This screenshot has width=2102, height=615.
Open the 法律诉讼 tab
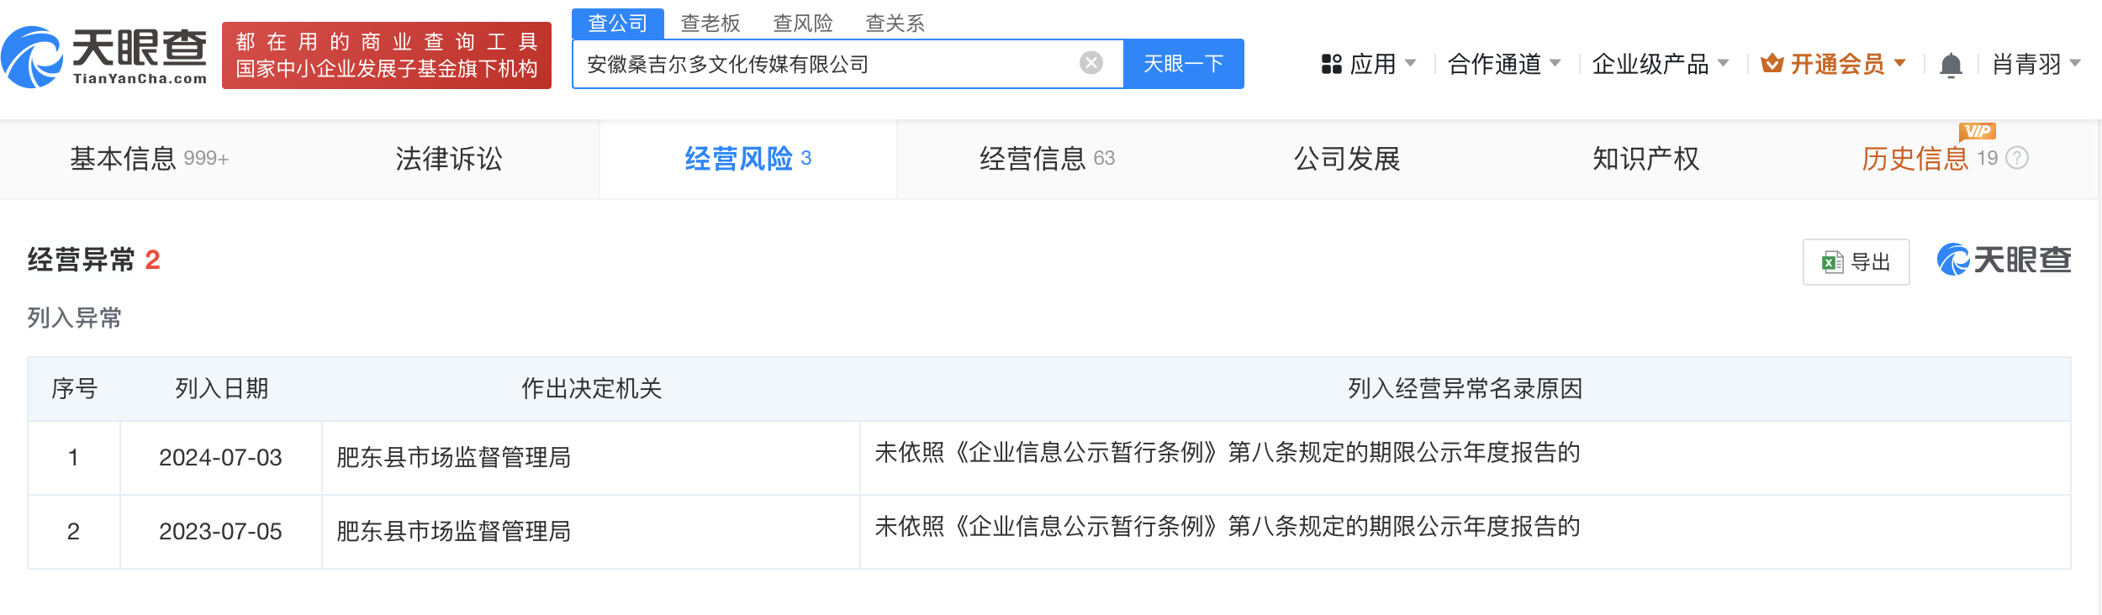[449, 159]
